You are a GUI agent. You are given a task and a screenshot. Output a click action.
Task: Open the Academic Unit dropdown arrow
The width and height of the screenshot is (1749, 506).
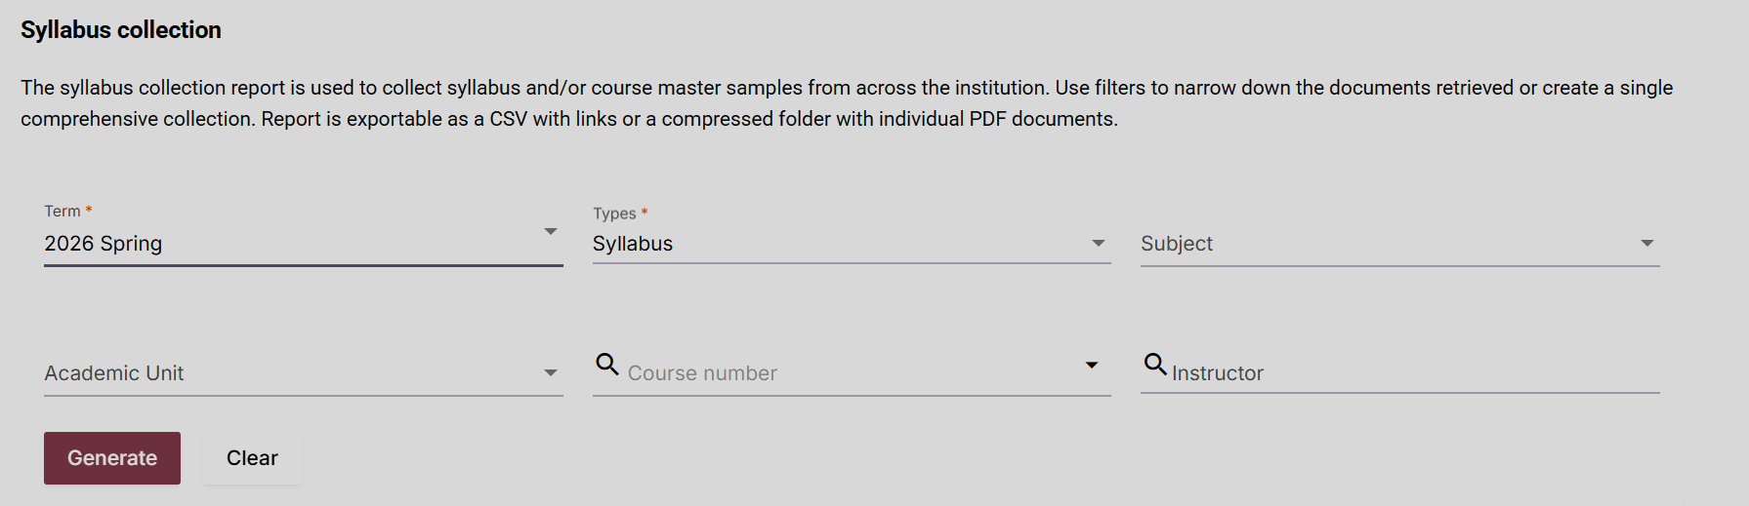pos(551,373)
